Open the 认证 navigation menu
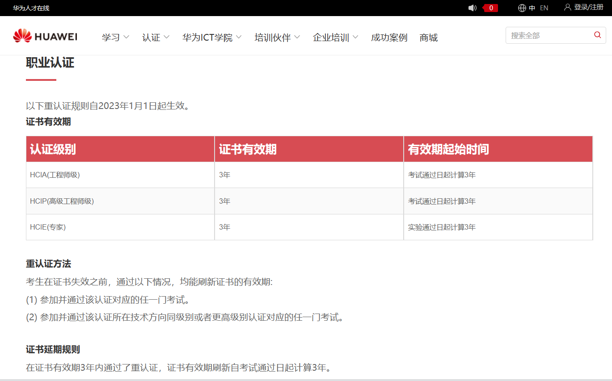 151,38
